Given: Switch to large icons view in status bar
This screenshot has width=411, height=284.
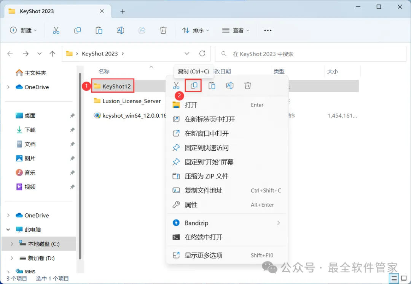Looking at the screenshot, I should point(404,279).
